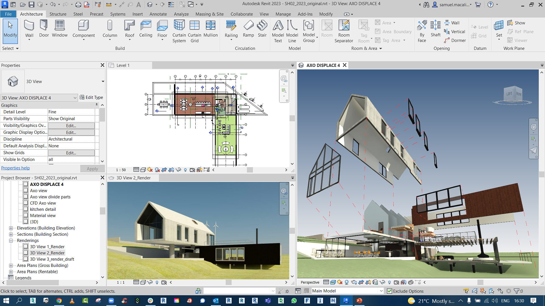This screenshot has width=545, height=306.
Task: Expand the Renderings tree node
Action: (11, 240)
